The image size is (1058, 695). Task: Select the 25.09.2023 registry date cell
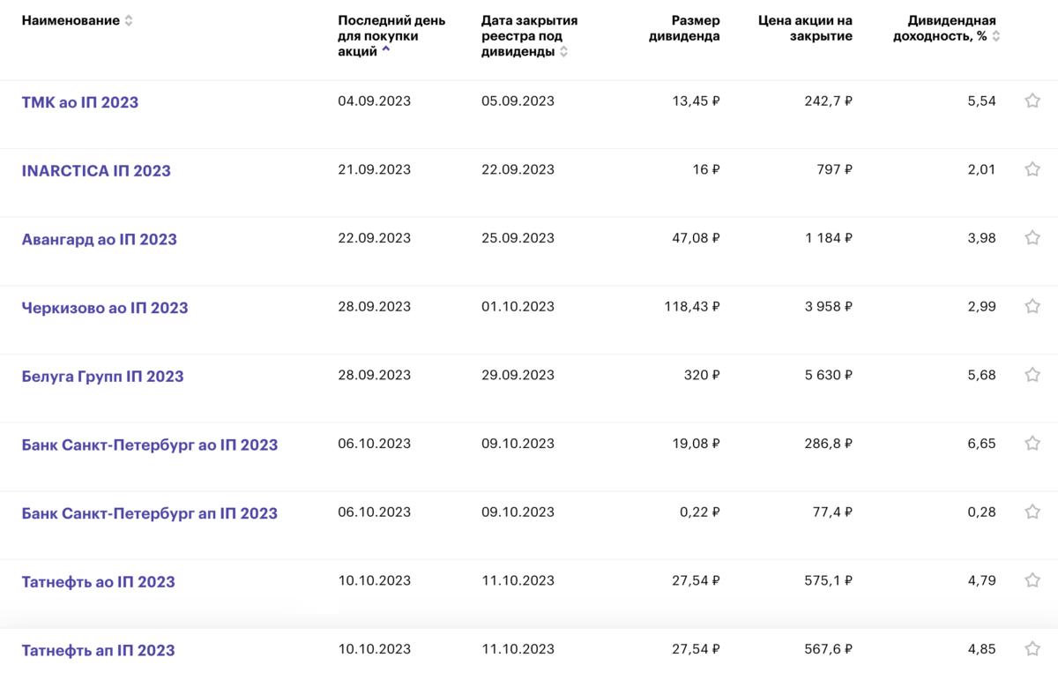[x=518, y=238]
